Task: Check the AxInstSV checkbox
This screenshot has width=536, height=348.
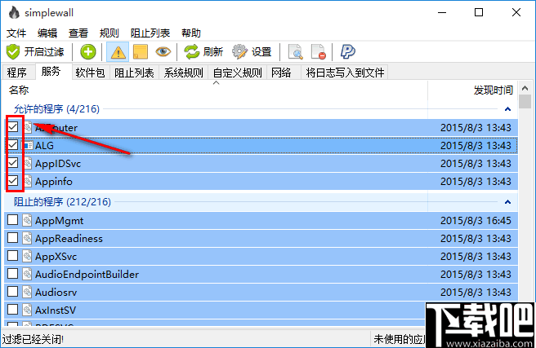Action: pos(12,310)
